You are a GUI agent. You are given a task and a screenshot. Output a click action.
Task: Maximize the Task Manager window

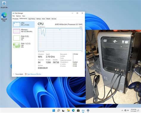(77, 13)
